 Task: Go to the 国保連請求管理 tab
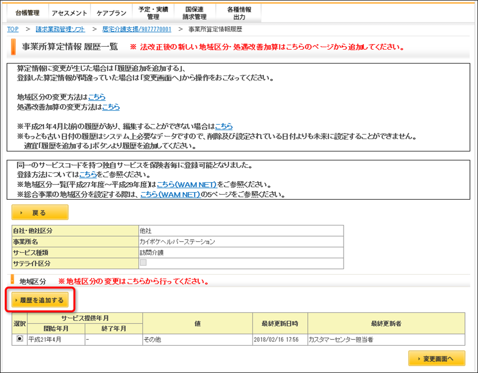click(x=194, y=13)
